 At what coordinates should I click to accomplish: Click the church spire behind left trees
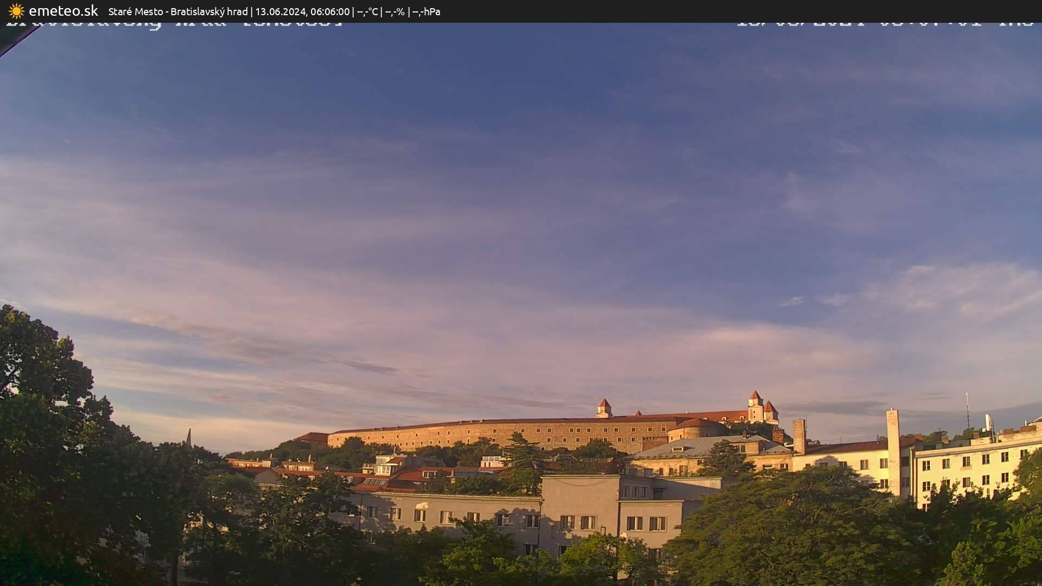188,437
